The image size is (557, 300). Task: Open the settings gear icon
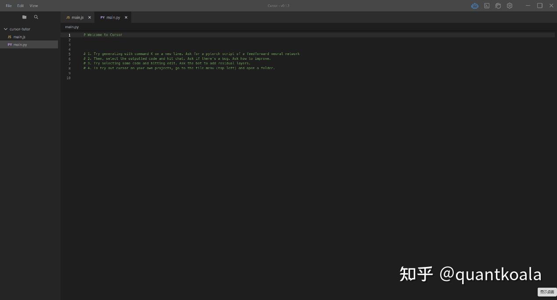[x=509, y=5]
